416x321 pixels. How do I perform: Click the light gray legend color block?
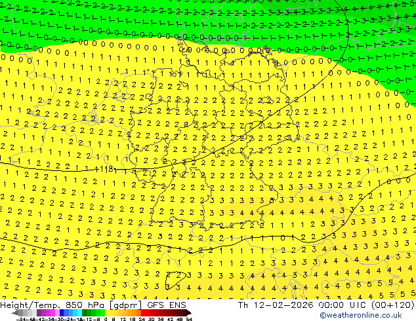click(35, 312)
